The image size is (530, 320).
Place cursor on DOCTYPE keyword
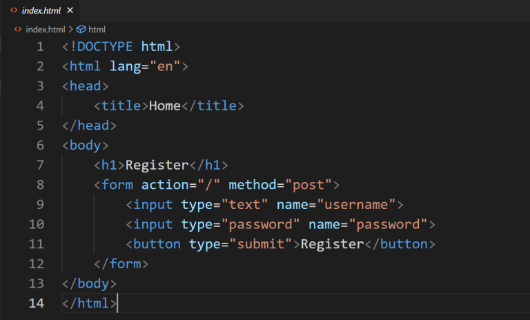point(105,47)
